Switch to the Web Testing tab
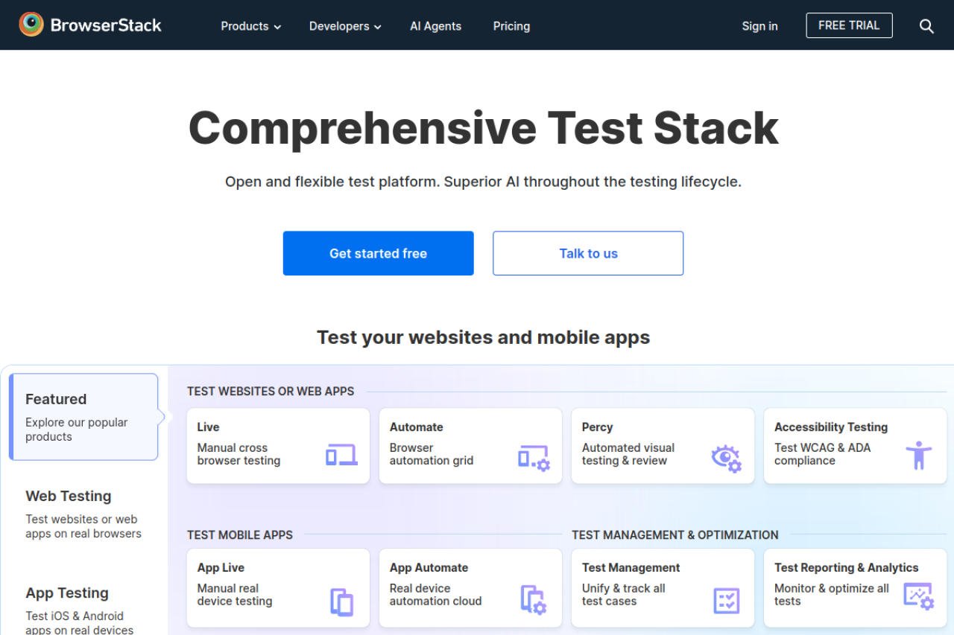 tap(83, 514)
